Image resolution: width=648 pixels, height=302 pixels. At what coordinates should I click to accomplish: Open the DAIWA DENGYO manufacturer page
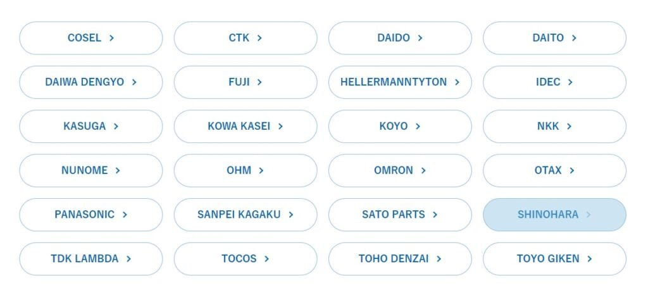click(x=90, y=82)
